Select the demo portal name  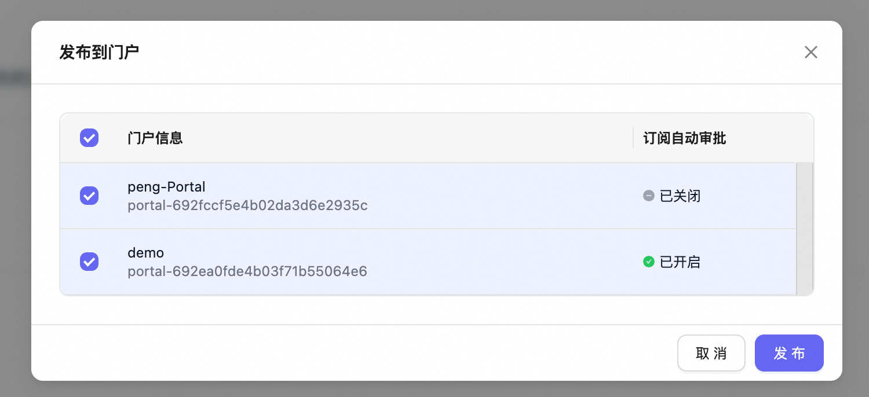pyautogui.click(x=146, y=253)
